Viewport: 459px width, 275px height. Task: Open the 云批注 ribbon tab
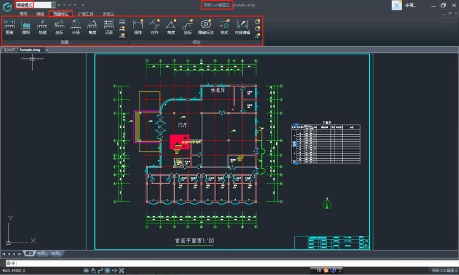point(108,14)
